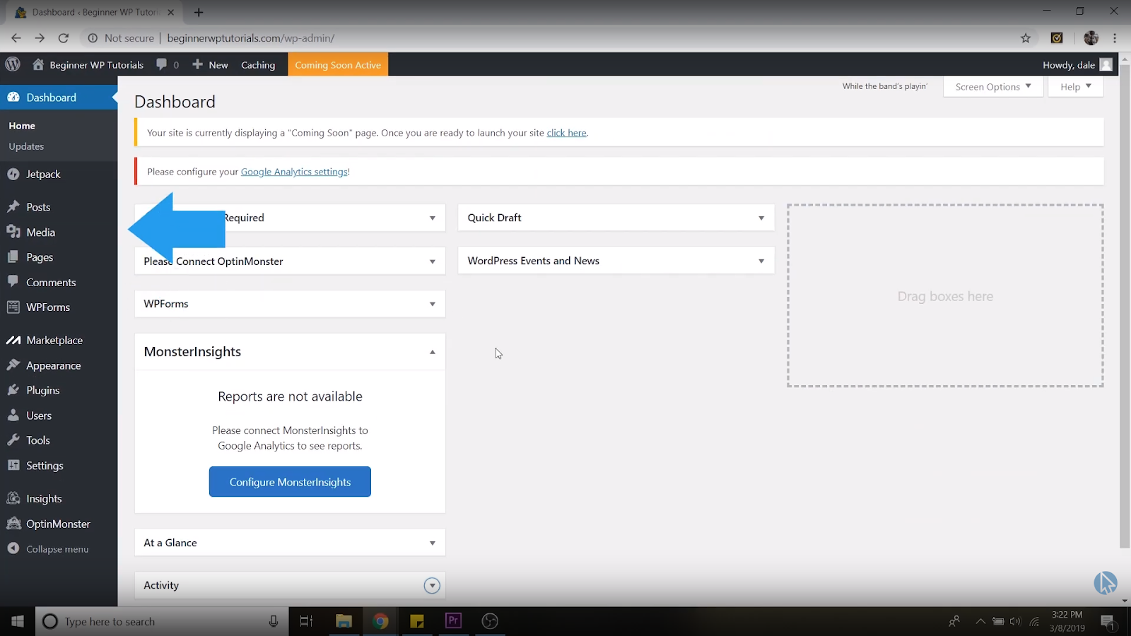Click the Configure MonsterInsights button
This screenshot has height=636, width=1131.
pyautogui.click(x=290, y=481)
